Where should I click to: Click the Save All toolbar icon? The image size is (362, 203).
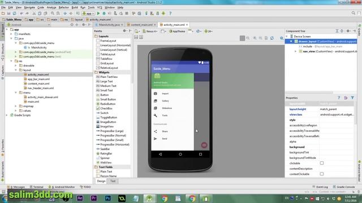pyautogui.click(x=9, y=14)
